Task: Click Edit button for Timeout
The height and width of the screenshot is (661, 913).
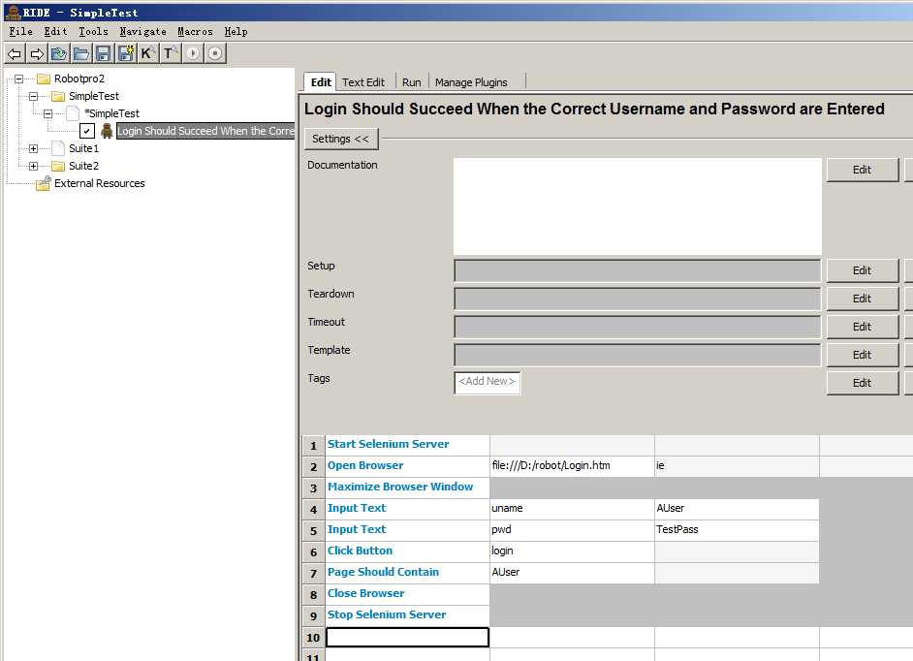Action: click(863, 327)
